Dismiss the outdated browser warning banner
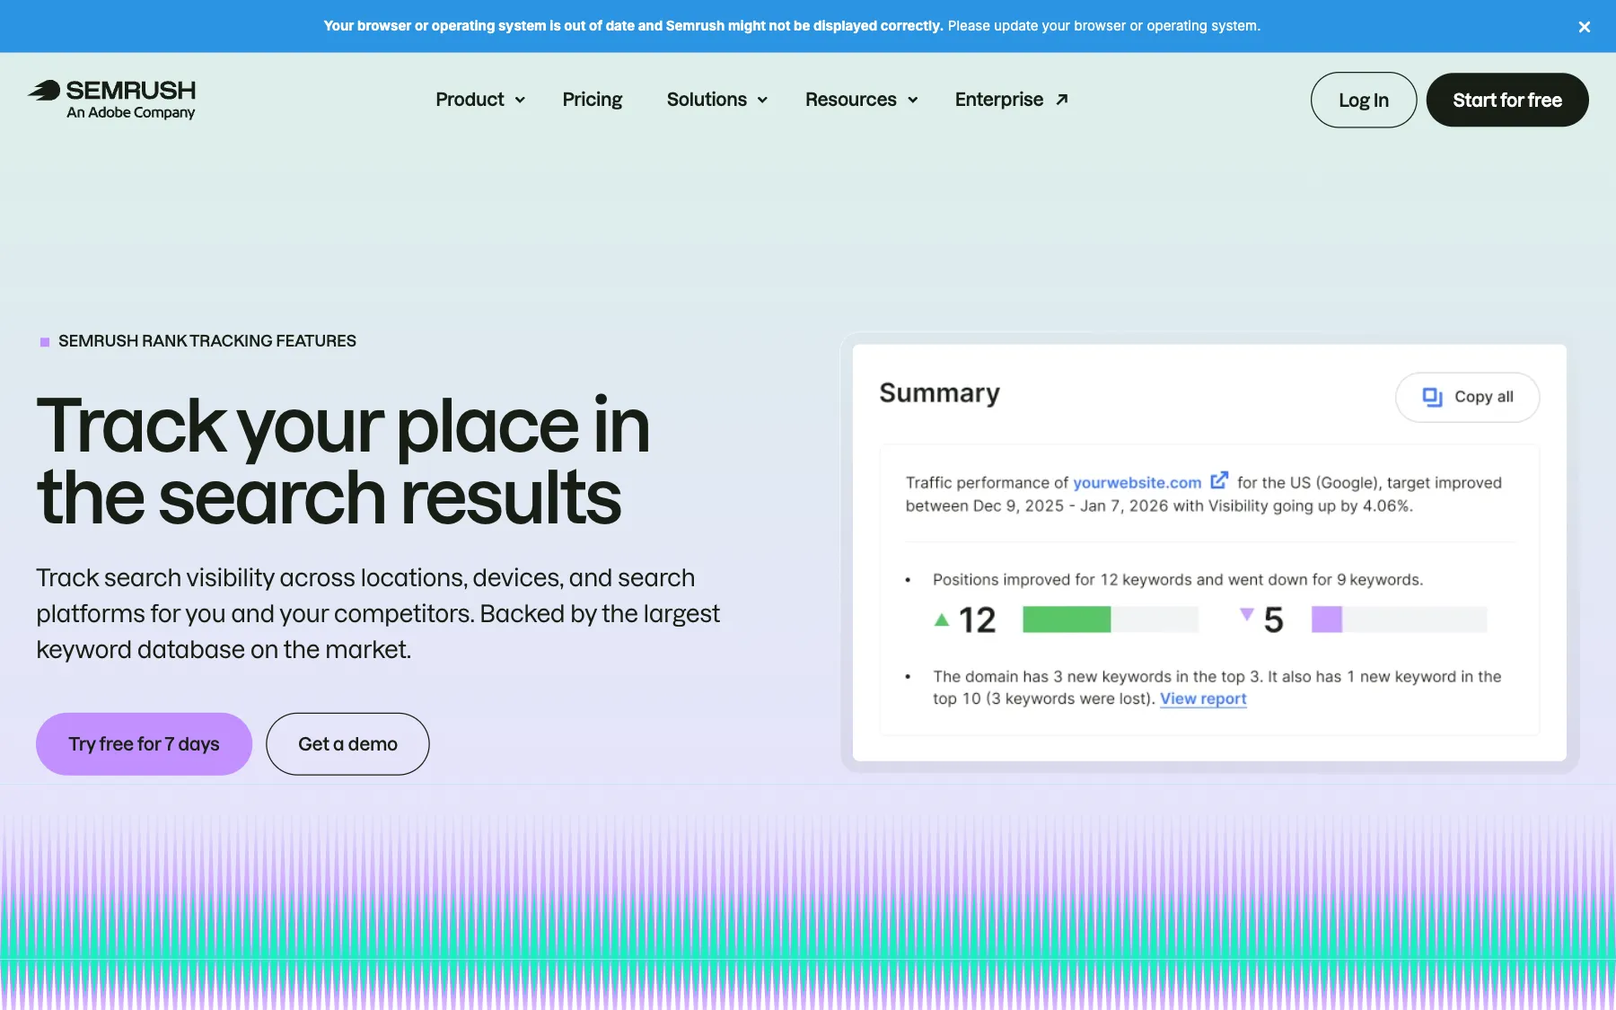This screenshot has height=1010, width=1616. [x=1584, y=27]
